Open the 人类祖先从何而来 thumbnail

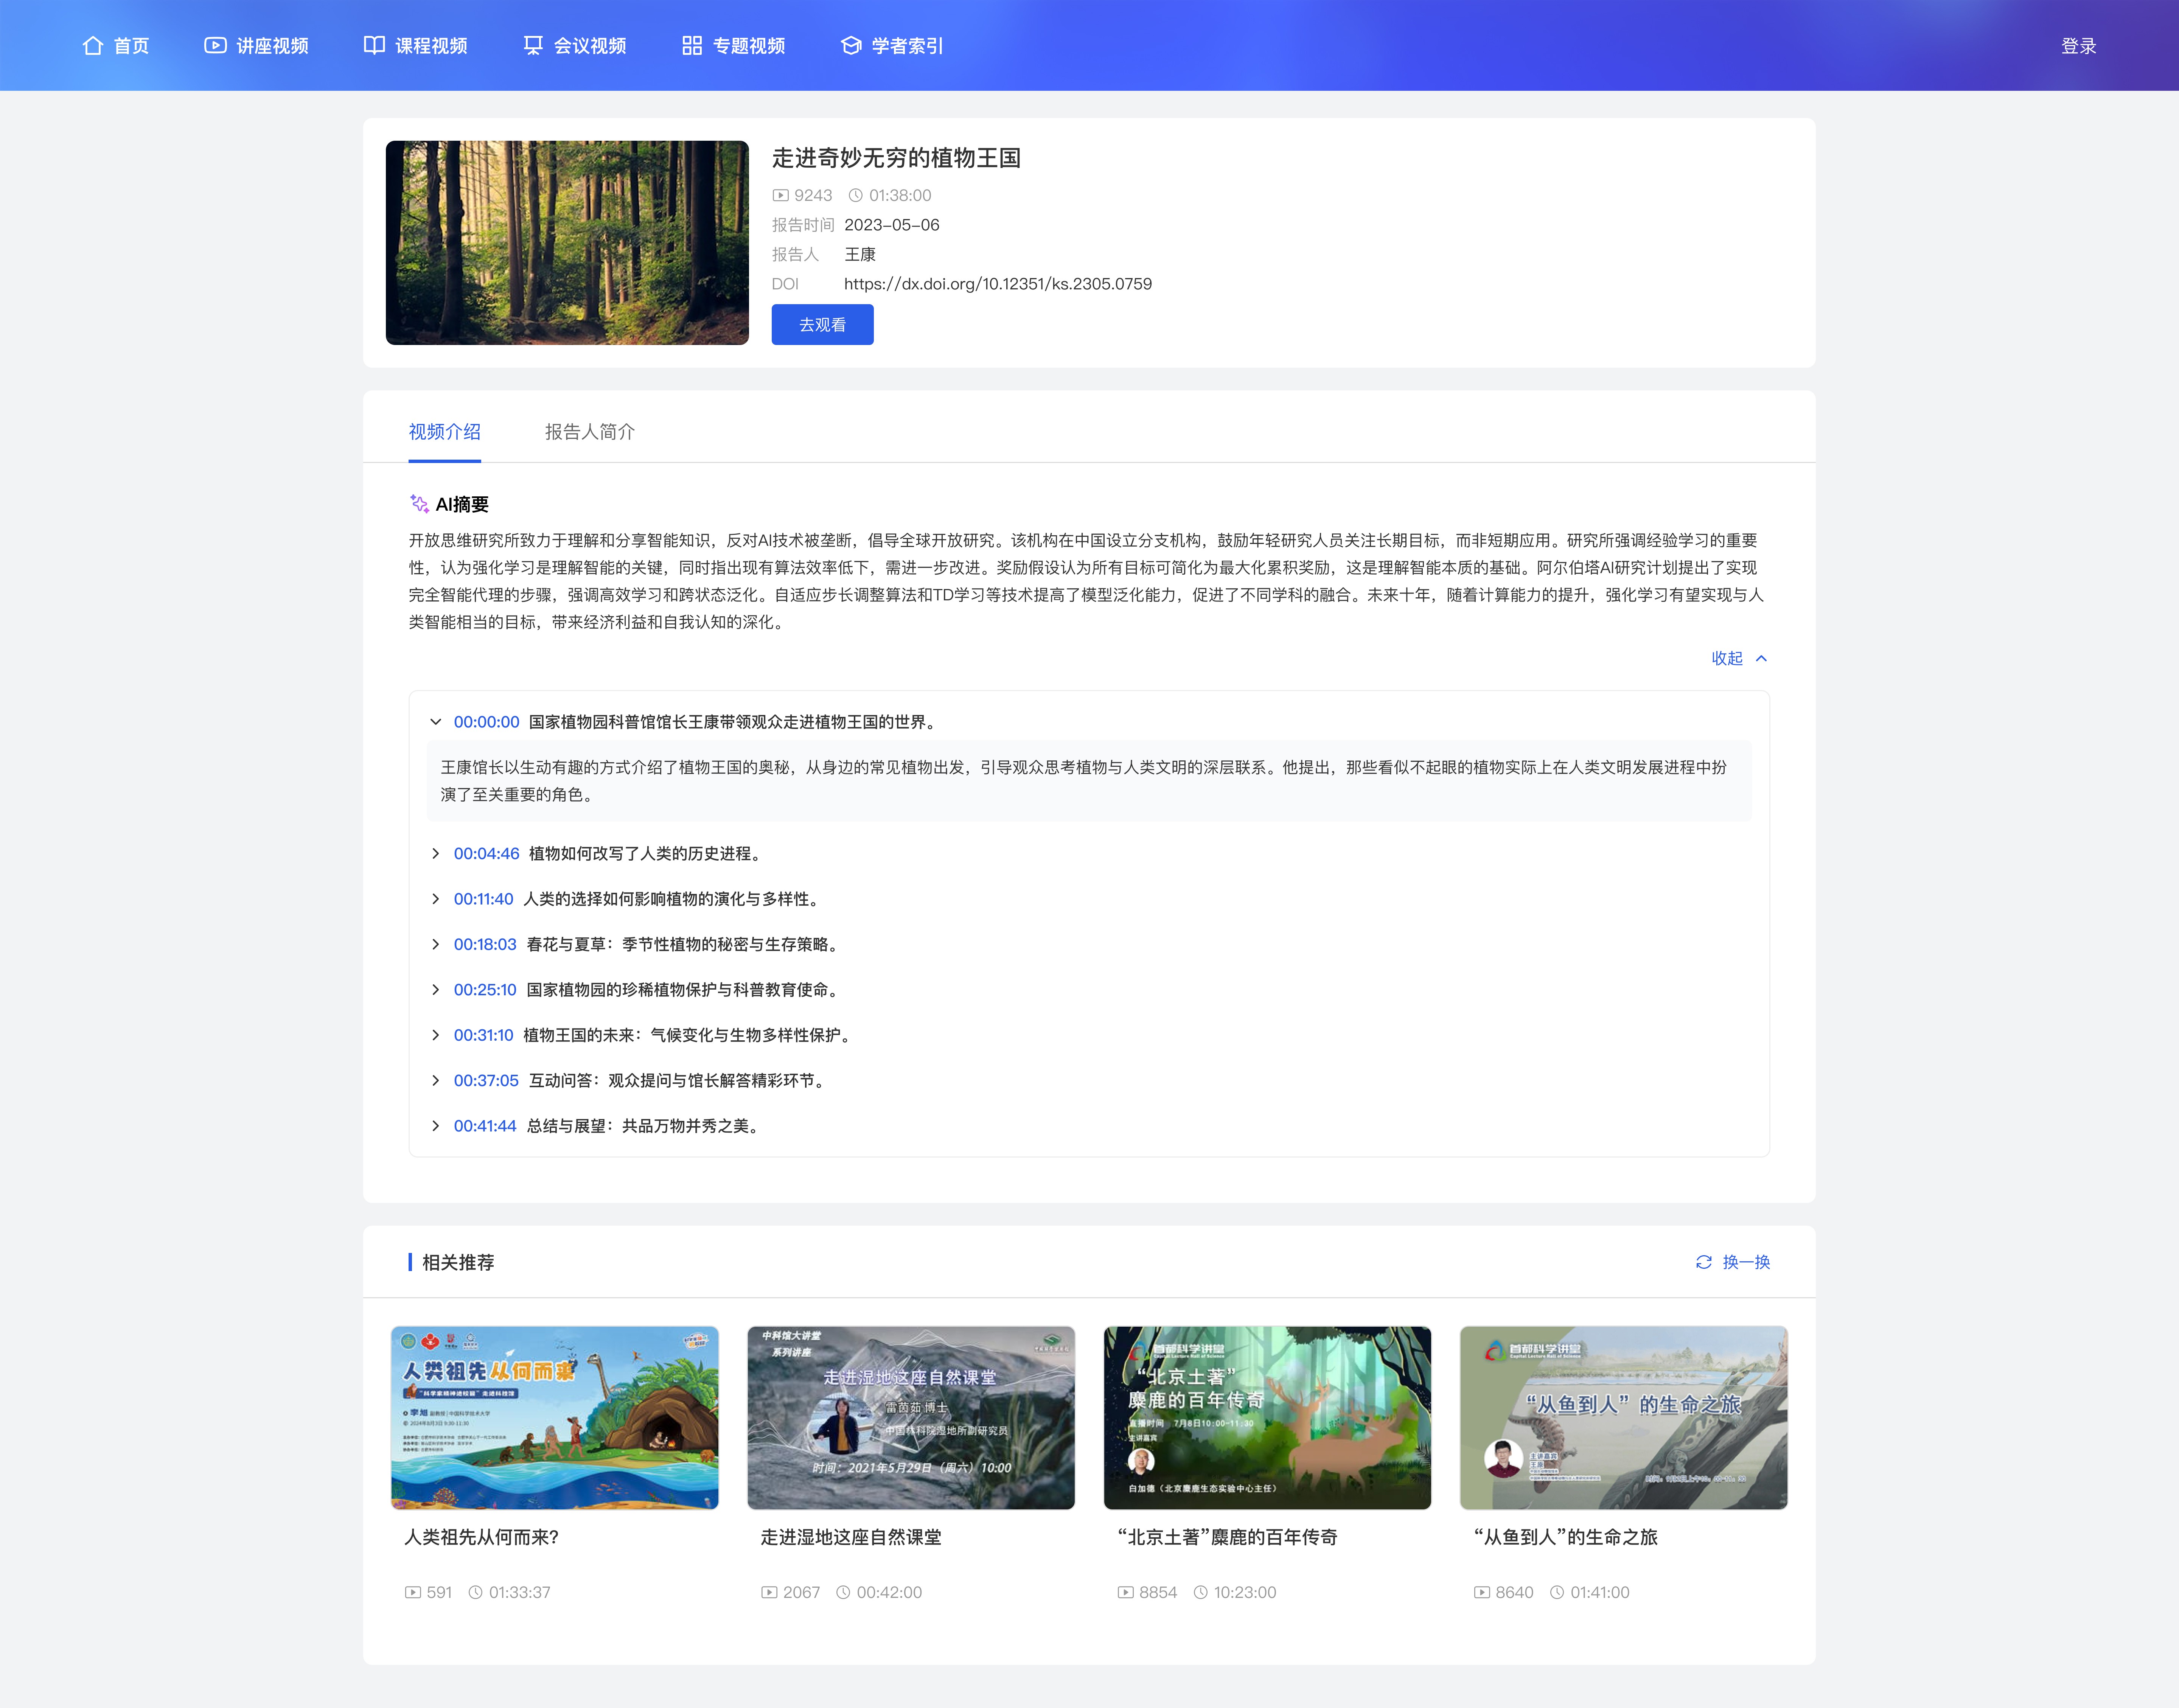click(555, 1418)
